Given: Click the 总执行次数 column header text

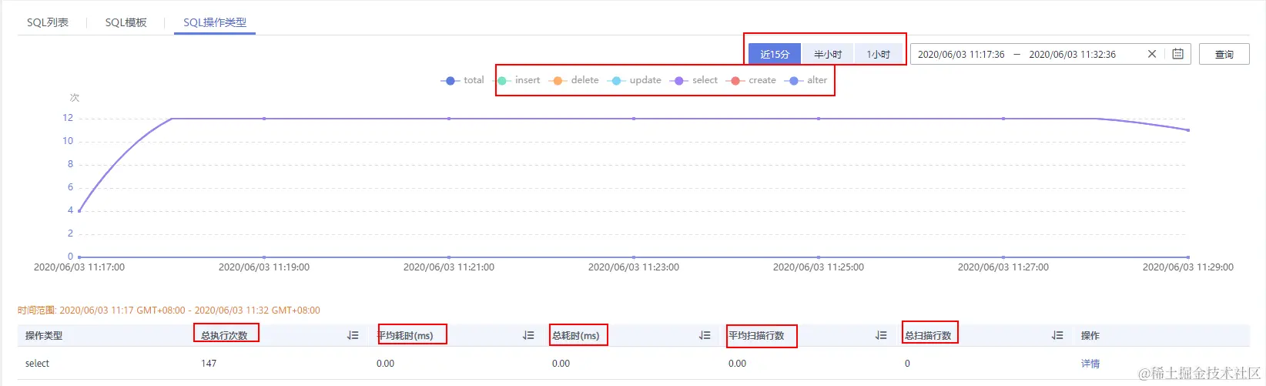Looking at the screenshot, I should coord(224,335).
